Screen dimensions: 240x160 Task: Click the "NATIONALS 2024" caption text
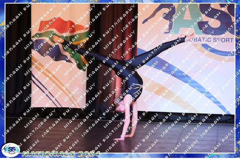click(x=61, y=154)
